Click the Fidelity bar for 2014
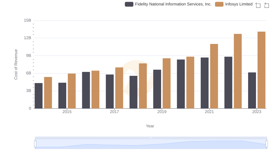This screenshot has width=273, height=157. [x=39, y=96]
